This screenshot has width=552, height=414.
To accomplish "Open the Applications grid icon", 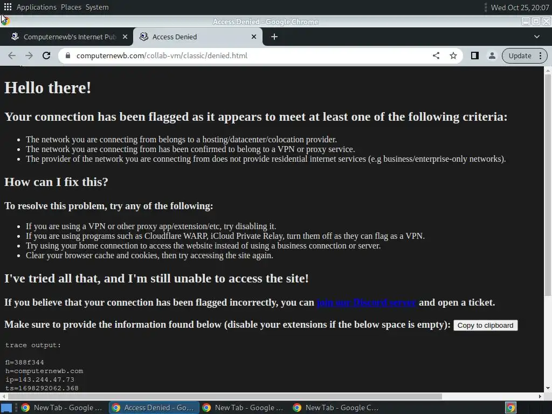I will [x=8, y=6].
